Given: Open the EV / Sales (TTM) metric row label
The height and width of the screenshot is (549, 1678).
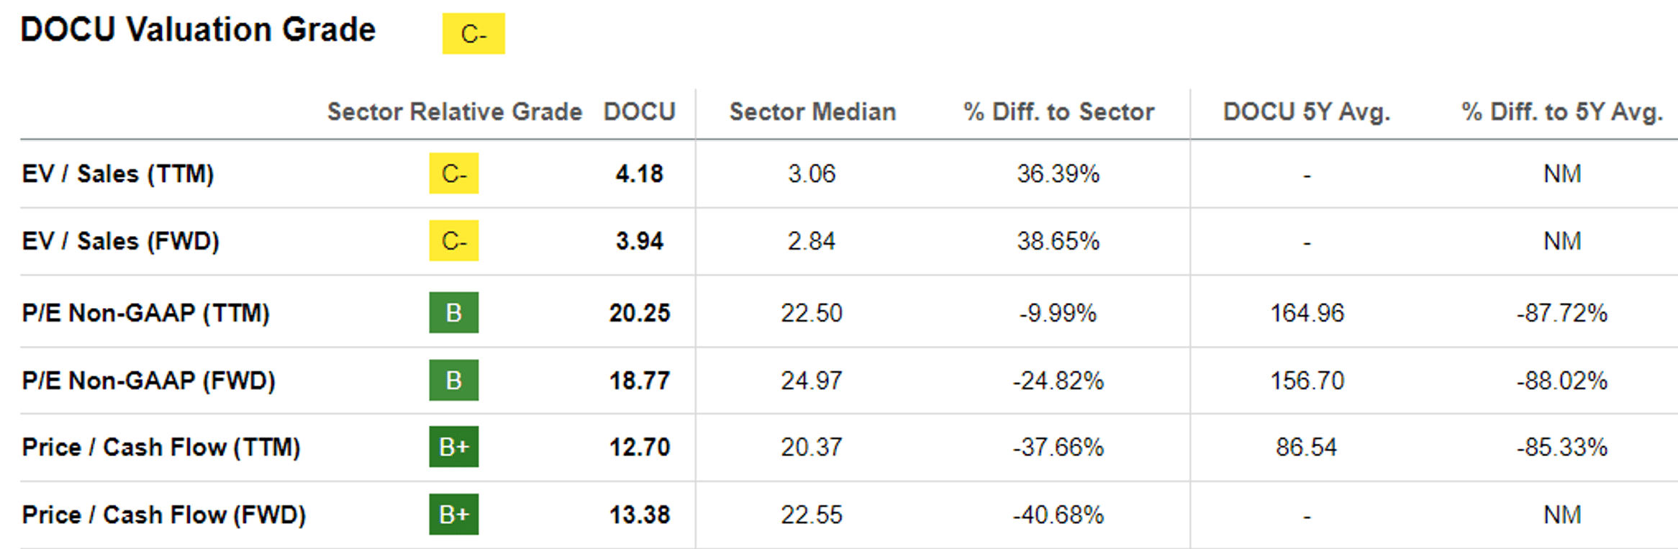Looking at the screenshot, I should [x=118, y=173].
